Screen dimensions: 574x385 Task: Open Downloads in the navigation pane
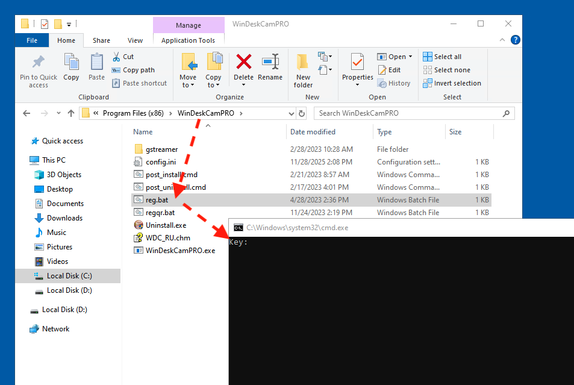[64, 218]
